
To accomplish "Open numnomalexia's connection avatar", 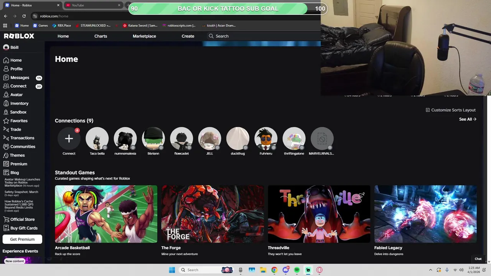I will 125,138.
